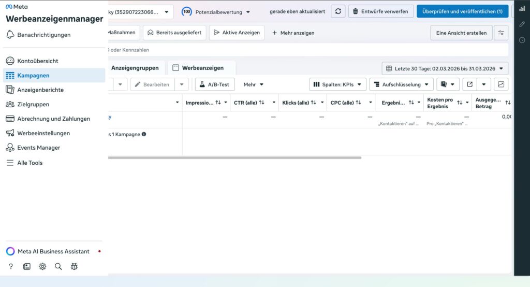Switch to Anzeigengruppen tab
530x287 pixels.
(x=135, y=68)
